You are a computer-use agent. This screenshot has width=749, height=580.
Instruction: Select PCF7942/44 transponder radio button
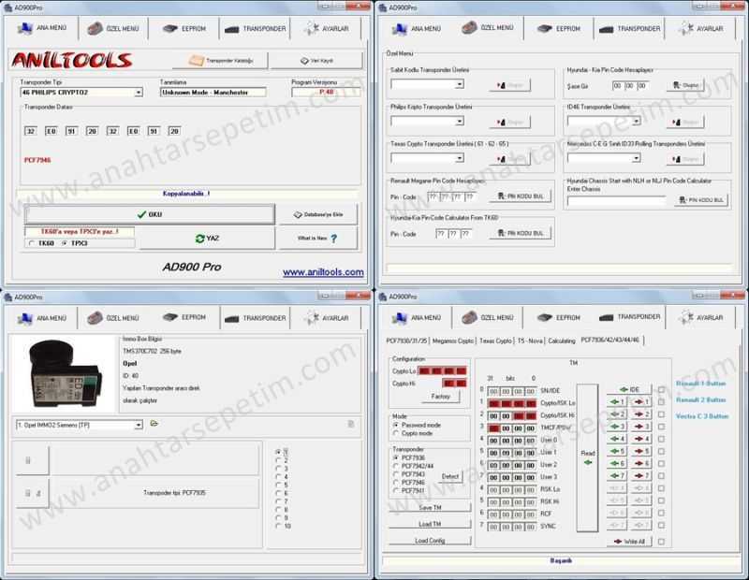click(x=395, y=466)
